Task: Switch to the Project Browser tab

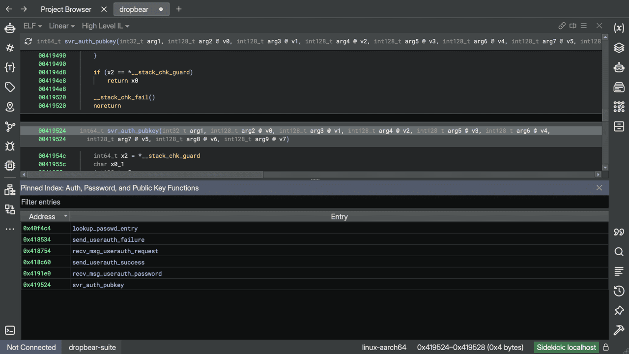Action: click(66, 9)
